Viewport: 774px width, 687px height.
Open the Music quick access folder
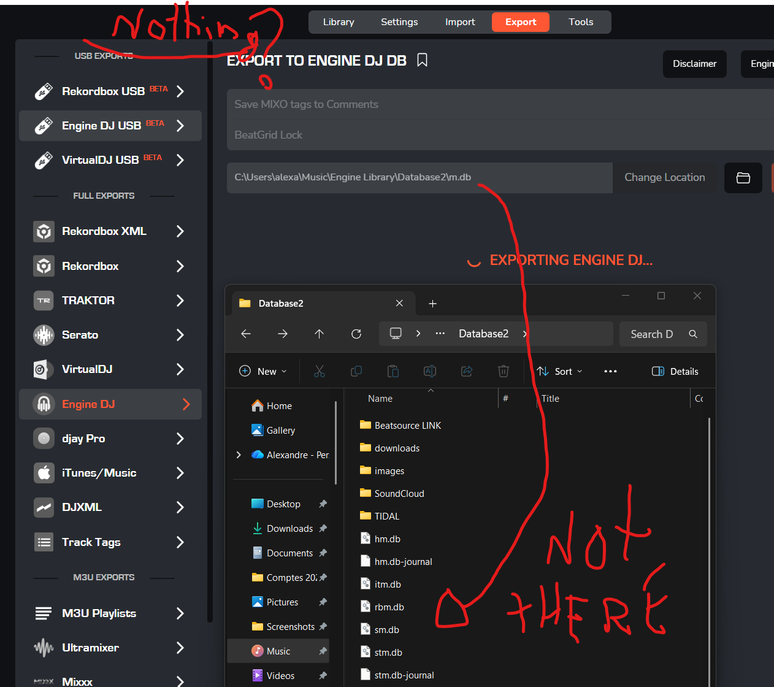278,651
